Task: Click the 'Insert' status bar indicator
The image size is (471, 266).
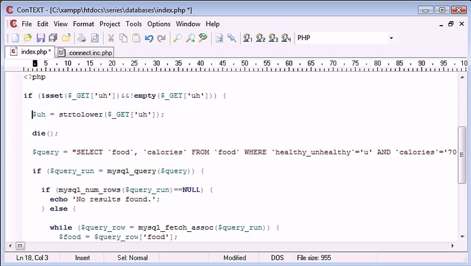Action: click(83, 258)
